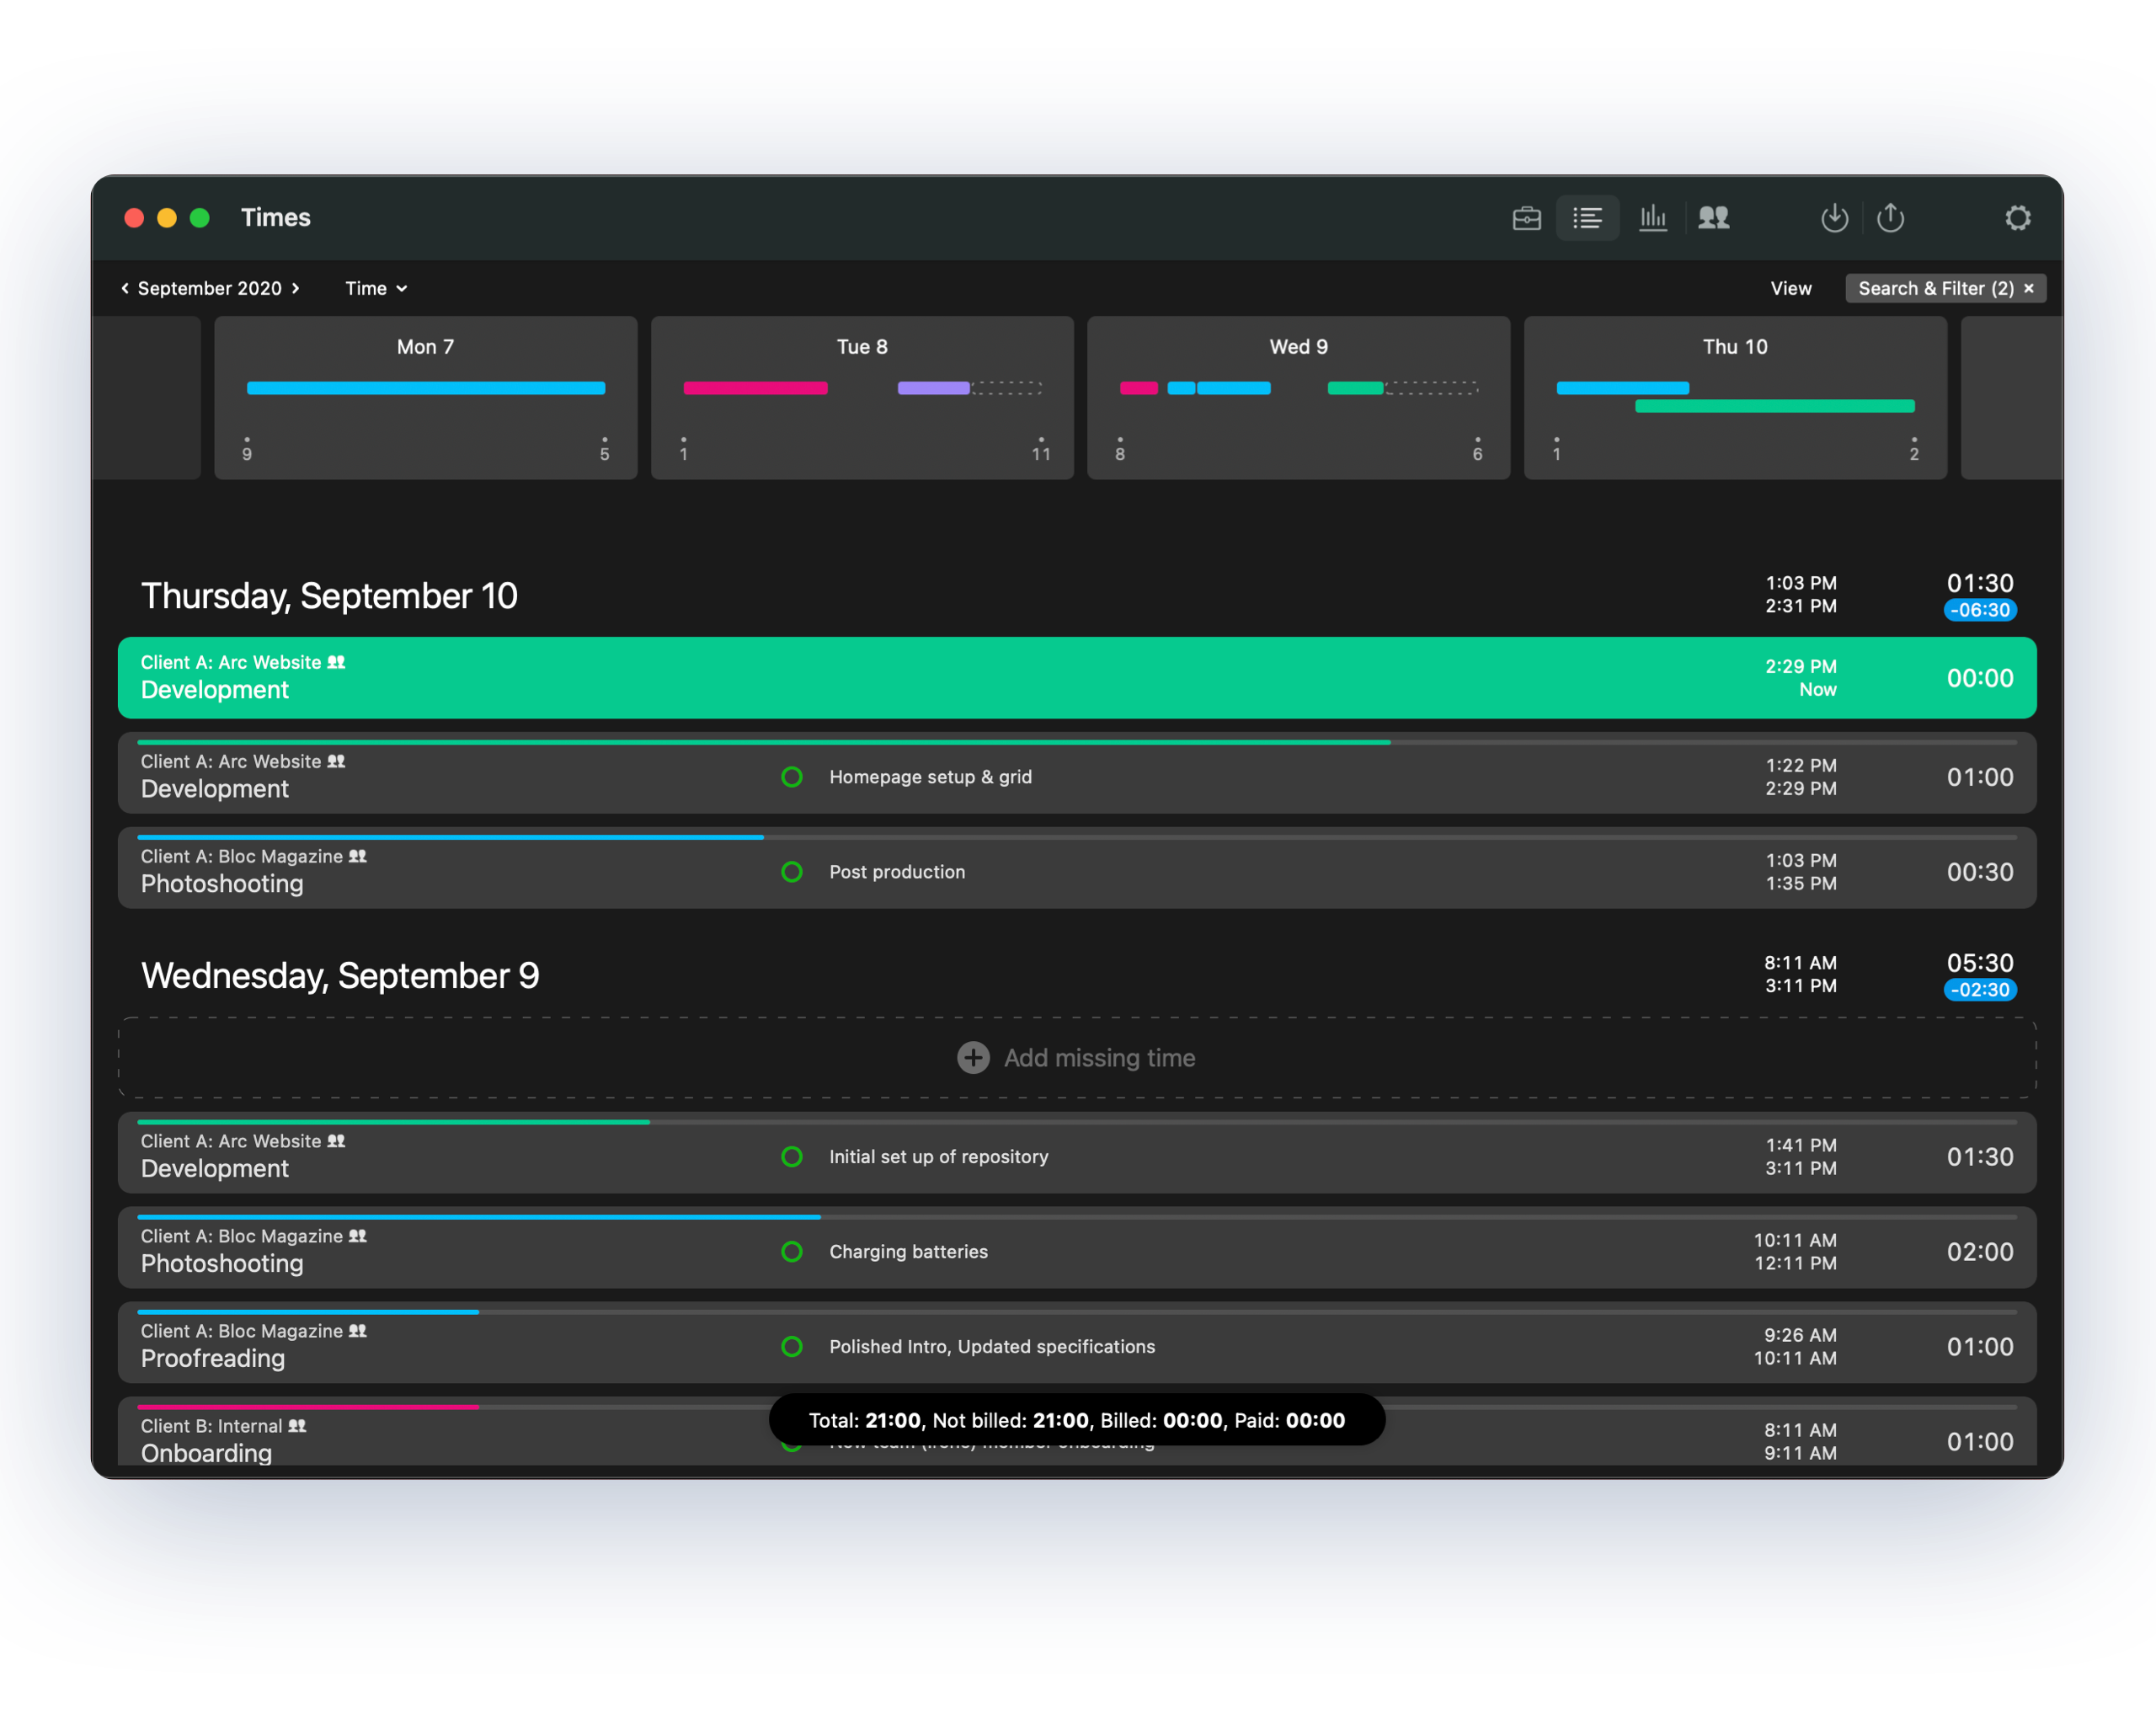Viewport: 2156px width, 1725px height.
Task: Click the Add missing time plus icon
Action: 973,1058
